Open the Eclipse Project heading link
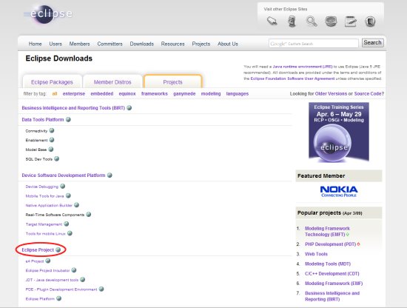 pyautogui.click(x=38, y=250)
